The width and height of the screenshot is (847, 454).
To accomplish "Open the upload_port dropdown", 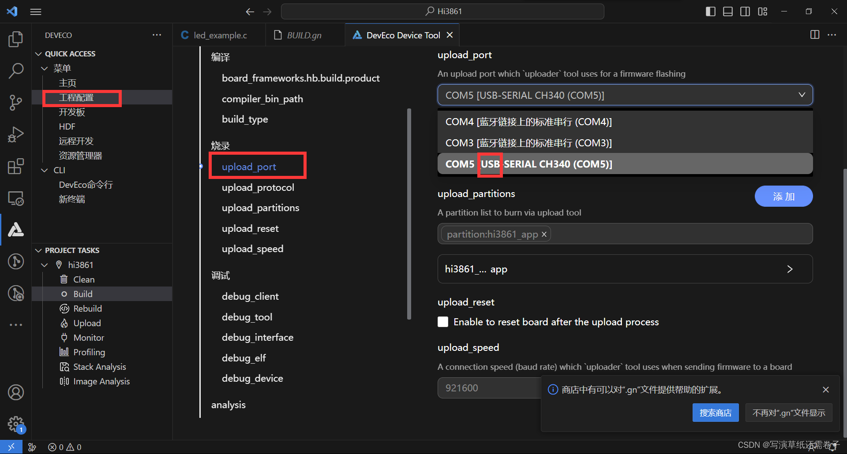I will coord(625,95).
